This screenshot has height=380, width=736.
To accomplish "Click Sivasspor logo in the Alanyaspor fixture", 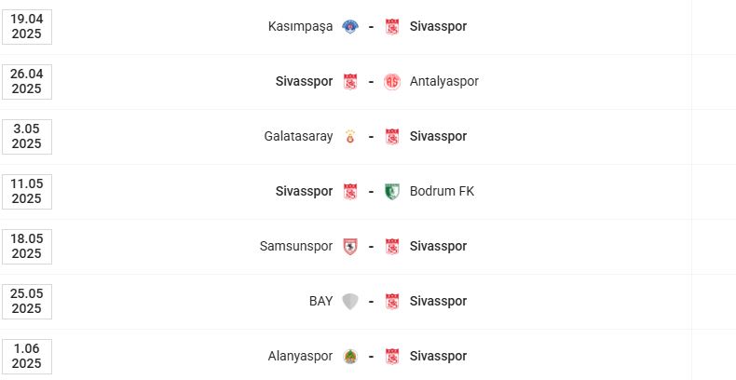I will (391, 357).
